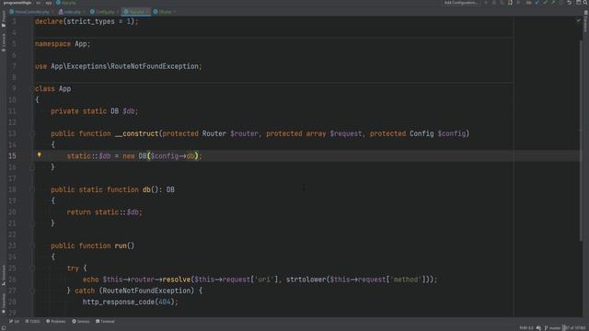Click the lightbulb quick-fix icon on line 15
Viewport: 589px width, 331px height.
(x=39, y=155)
